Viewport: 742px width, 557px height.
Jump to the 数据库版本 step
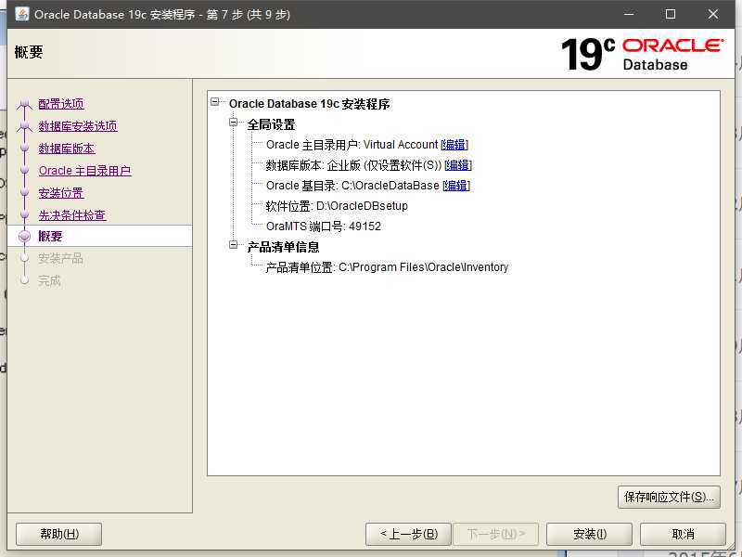tap(67, 149)
